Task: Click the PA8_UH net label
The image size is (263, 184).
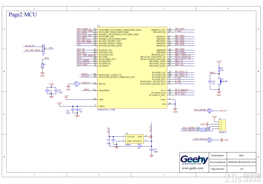Action: (x=81, y=49)
